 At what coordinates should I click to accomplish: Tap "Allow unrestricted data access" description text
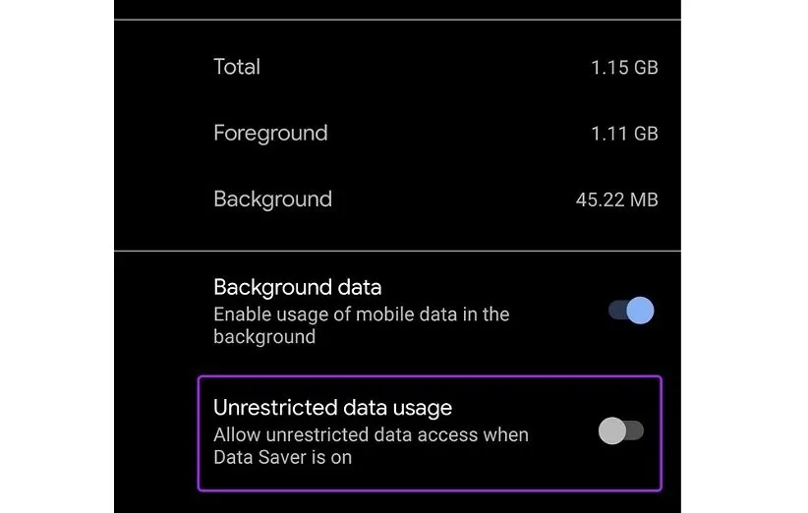(371, 434)
